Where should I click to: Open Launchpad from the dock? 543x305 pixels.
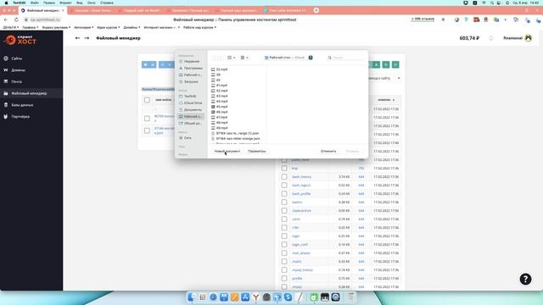pos(203,297)
